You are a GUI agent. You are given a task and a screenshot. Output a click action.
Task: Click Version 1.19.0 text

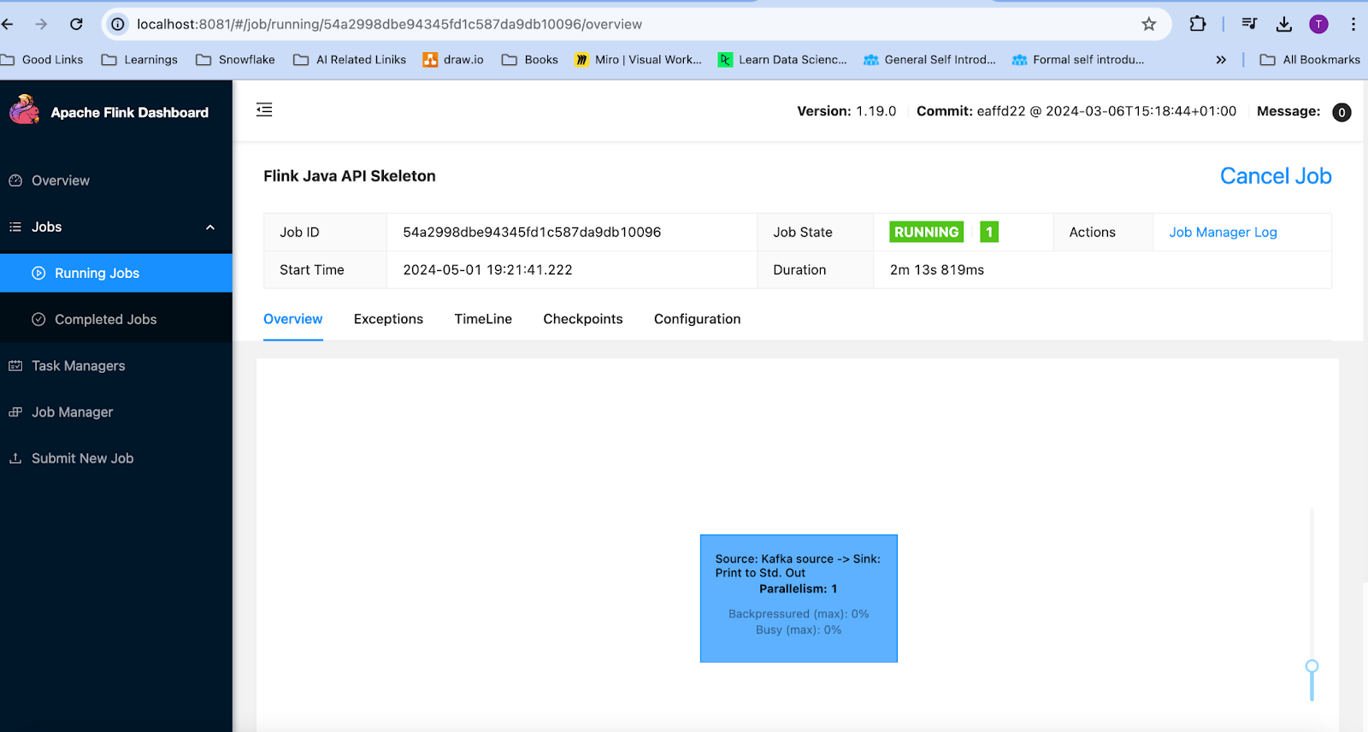846,111
